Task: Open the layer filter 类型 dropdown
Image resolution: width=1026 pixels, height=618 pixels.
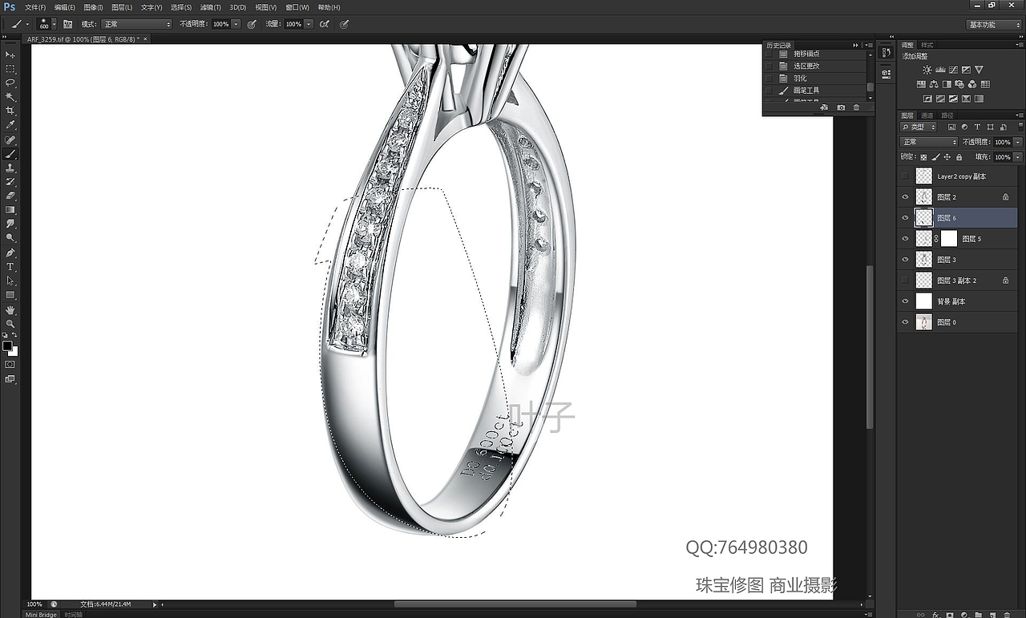Action: coord(919,127)
